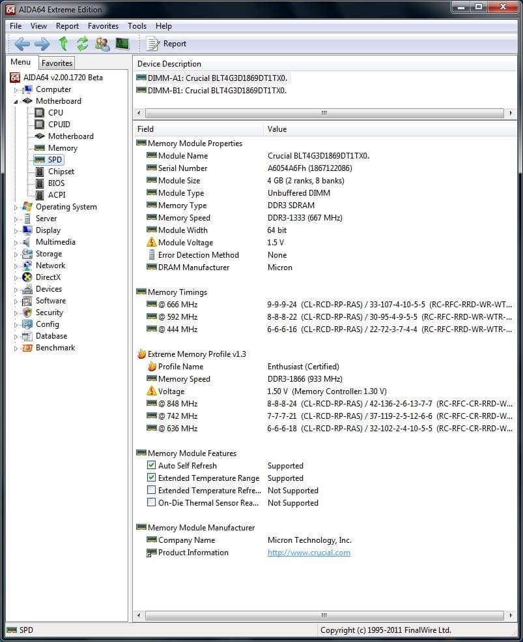This screenshot has width=523, height=642.
Task: Click the XMP Voltage warning icon
Action: pos(152,391)
